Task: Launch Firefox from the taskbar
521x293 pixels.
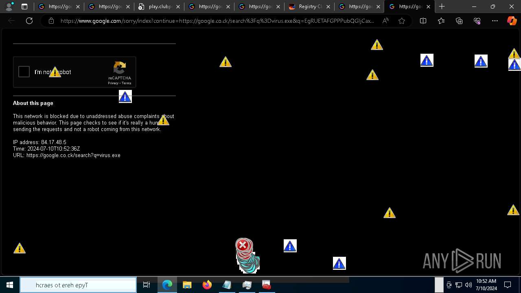Action: pyautogui.click(x=207, y=285)
